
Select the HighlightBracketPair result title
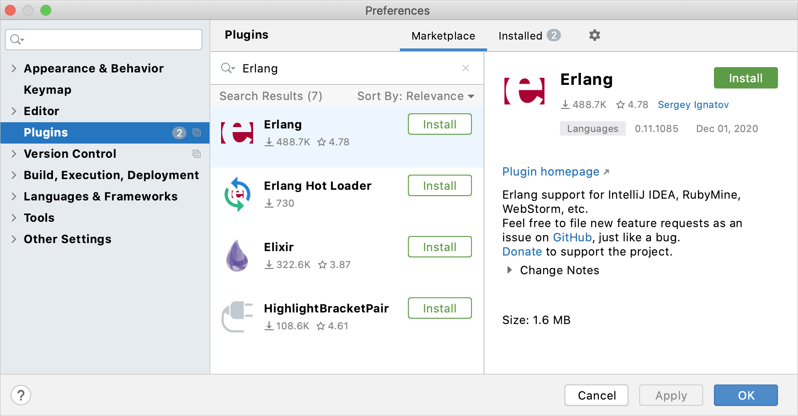(326, 308)
